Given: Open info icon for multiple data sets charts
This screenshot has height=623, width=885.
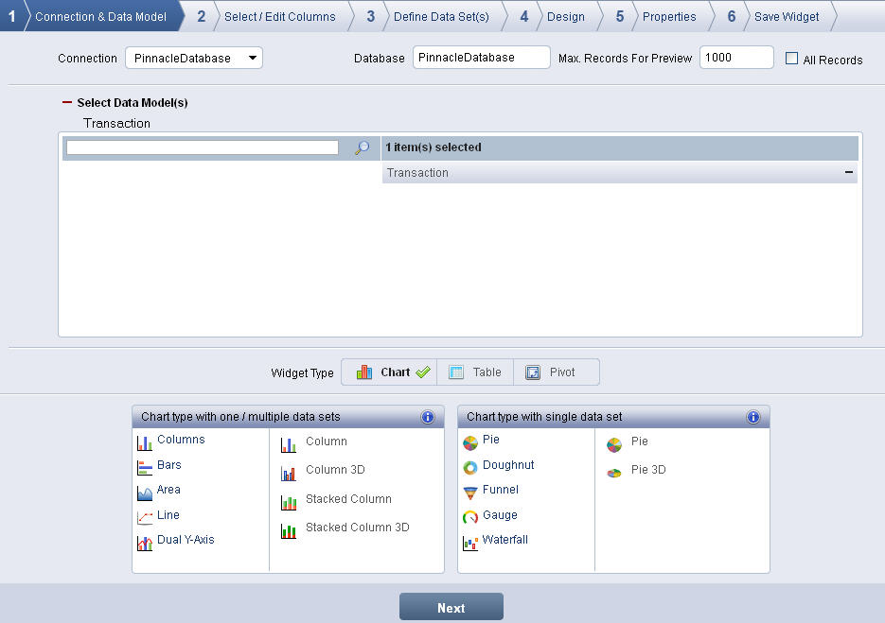Looking at the screenshot, I should [x=428, y=417].
